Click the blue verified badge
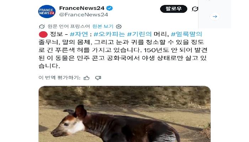This screenshot has height=142, width=249. (110, 8)
